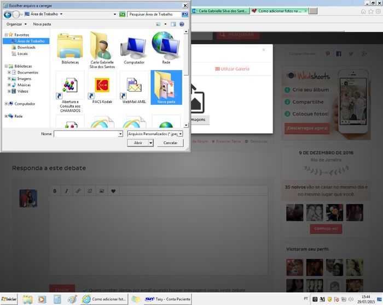The height and width of the screenshot is (305, 383).
Task: Click the Descarregue agora button
Action: [x=307, y=128]
